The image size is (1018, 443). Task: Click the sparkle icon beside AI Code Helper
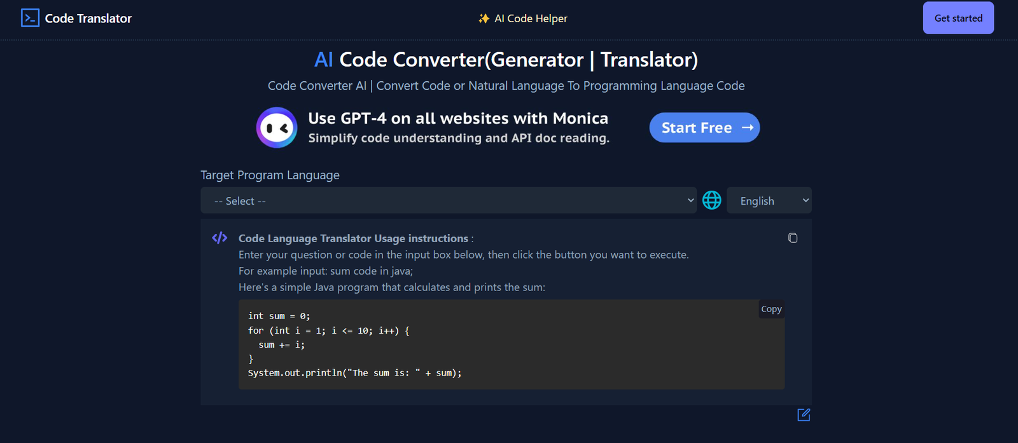click(x=484, y=18)
